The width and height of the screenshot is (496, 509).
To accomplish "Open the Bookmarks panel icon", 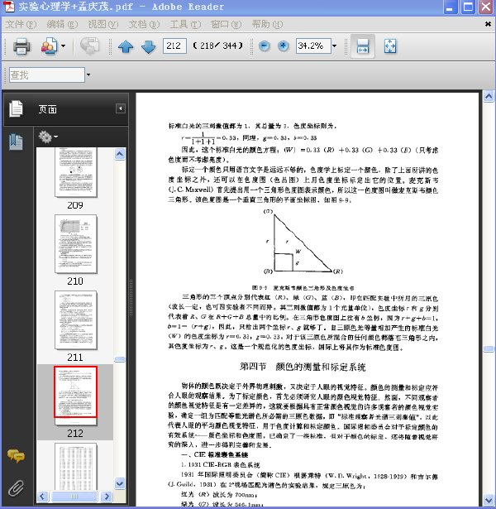I will point(16,142).
